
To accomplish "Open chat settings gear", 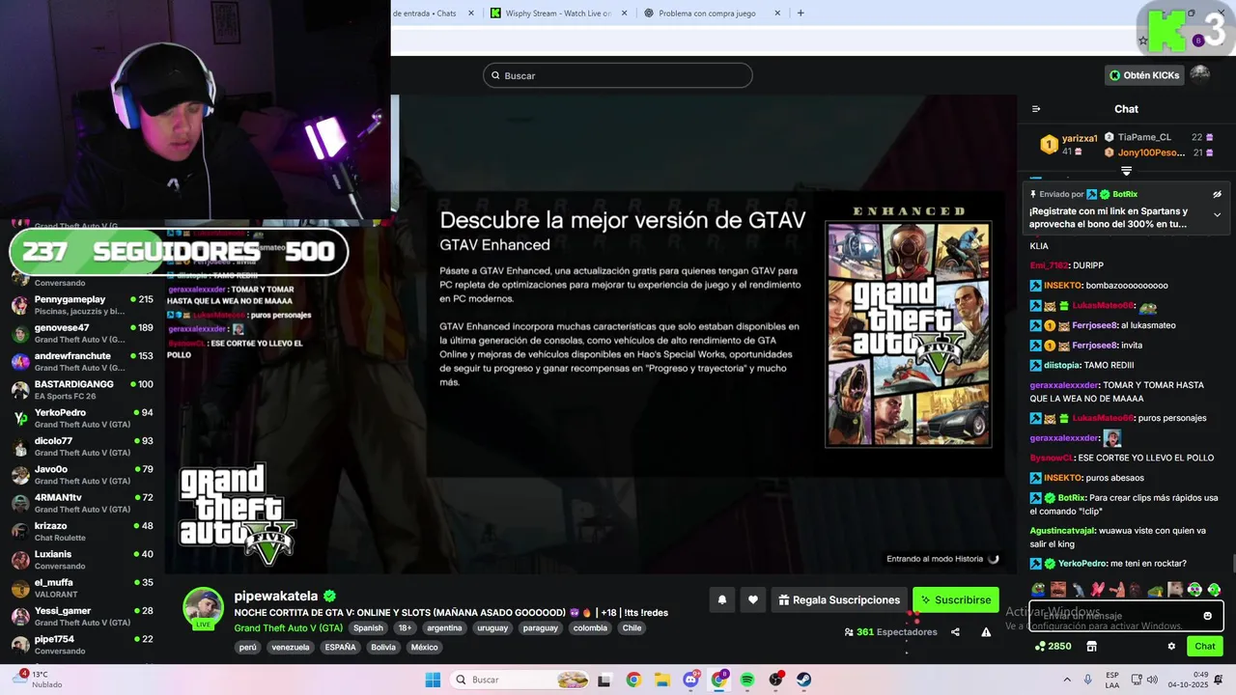I will pyautogui.click(x=1171, y=646).
